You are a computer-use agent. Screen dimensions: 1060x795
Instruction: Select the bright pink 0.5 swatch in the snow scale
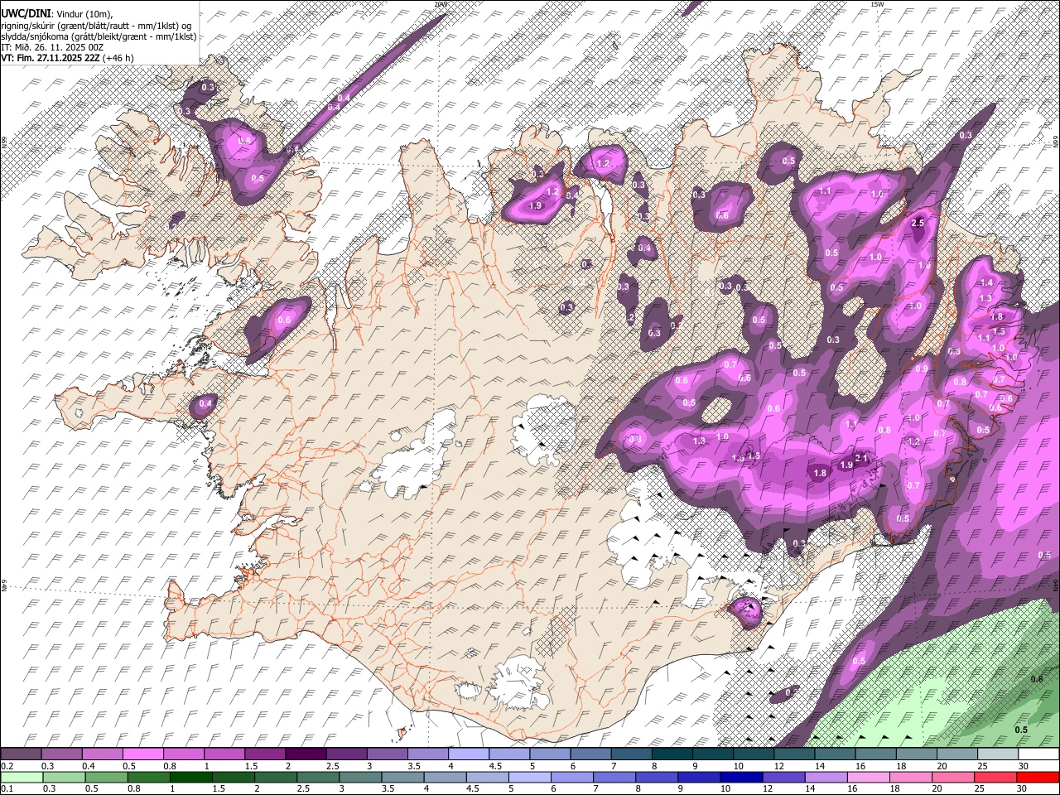(x=142, y=754)
